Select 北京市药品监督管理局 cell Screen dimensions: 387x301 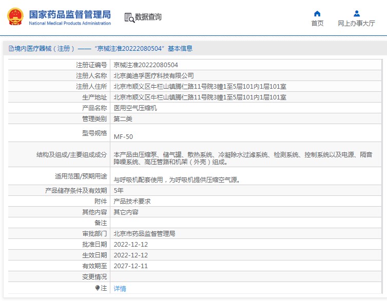tap(144, 234)
